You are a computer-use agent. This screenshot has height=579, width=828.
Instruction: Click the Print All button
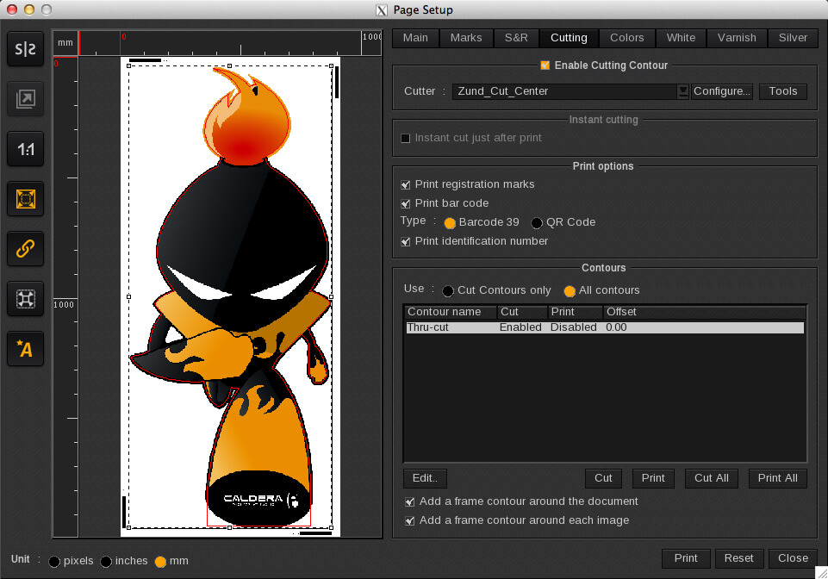[x=778, y=479]
